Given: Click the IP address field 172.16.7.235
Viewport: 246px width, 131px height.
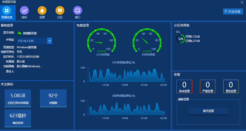Looking at the screenshot, I should (32, 41).
